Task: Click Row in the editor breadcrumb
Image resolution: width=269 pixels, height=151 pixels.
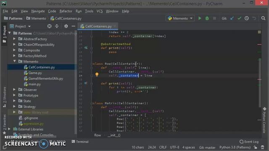Action: [x=98, y=135]
